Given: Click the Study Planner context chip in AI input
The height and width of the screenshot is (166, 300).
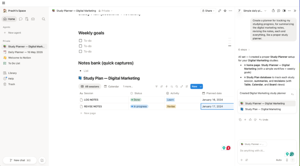Looking at the screenshot, I should click(253, 144).
